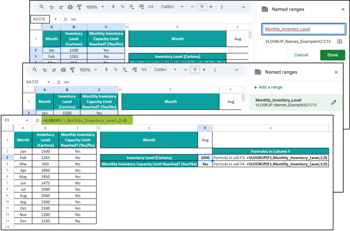
Task: Click cell with 2300 in front window
Action: tap(46, 202)
